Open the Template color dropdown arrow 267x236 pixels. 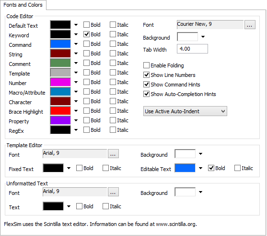point(76,73)
